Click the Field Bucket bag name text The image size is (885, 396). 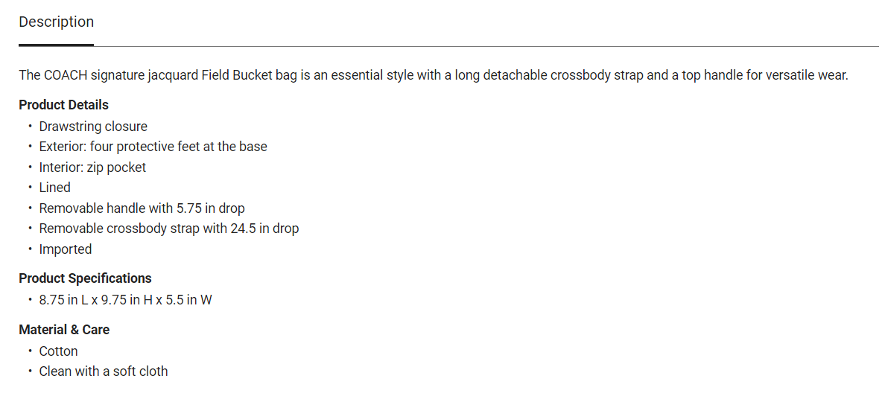[250, 75]
